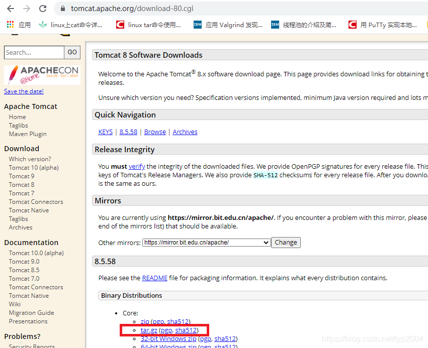Open IBM Valgrind bookmark
This screenshot has width=428, height=348.
[x=228, y=25]
